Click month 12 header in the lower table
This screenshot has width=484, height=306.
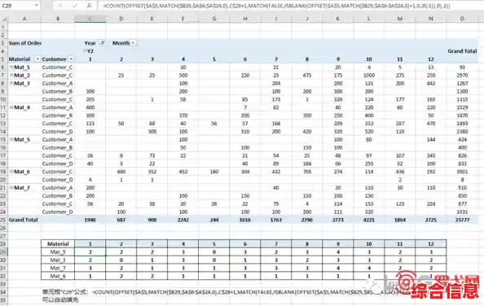pos(431,244)
